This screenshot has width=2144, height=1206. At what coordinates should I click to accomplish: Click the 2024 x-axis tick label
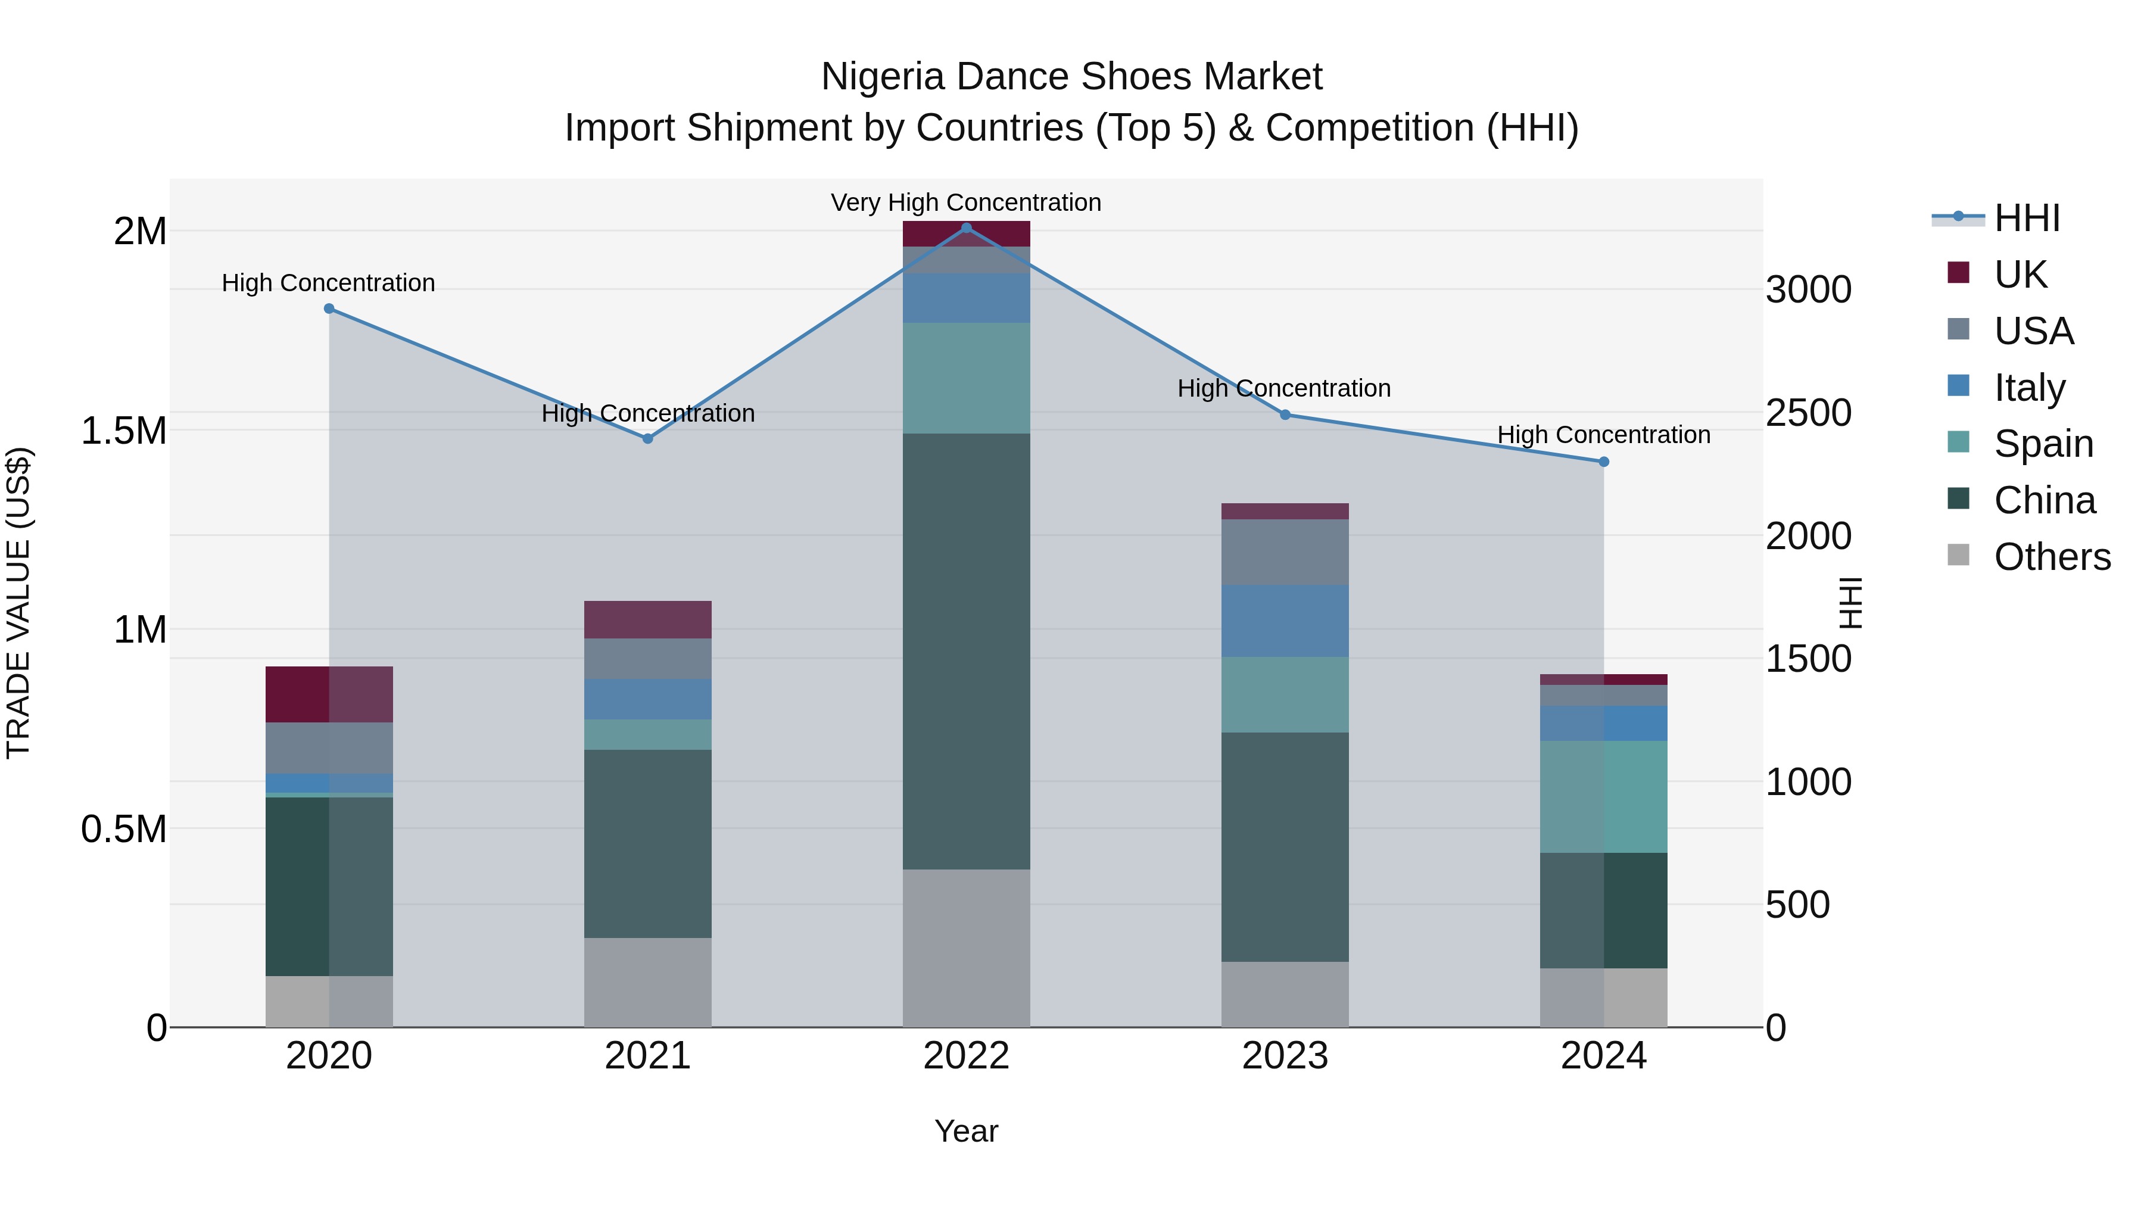point(1604,1055)
